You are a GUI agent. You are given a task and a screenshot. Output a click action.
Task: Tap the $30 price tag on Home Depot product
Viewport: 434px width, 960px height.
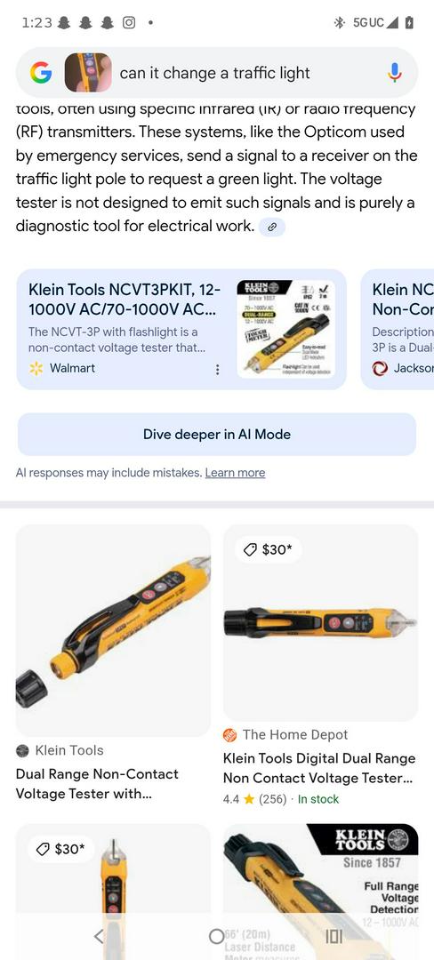(269, 550)
